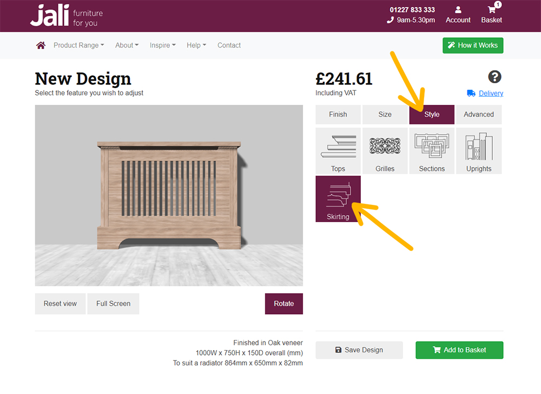The image size is (541, 394).
Task: Click the Rotate button
Action: (x=283, y=304)
